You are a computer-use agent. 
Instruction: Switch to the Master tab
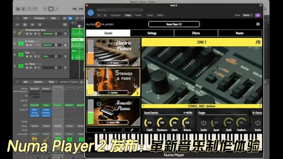tap(240, 33)
